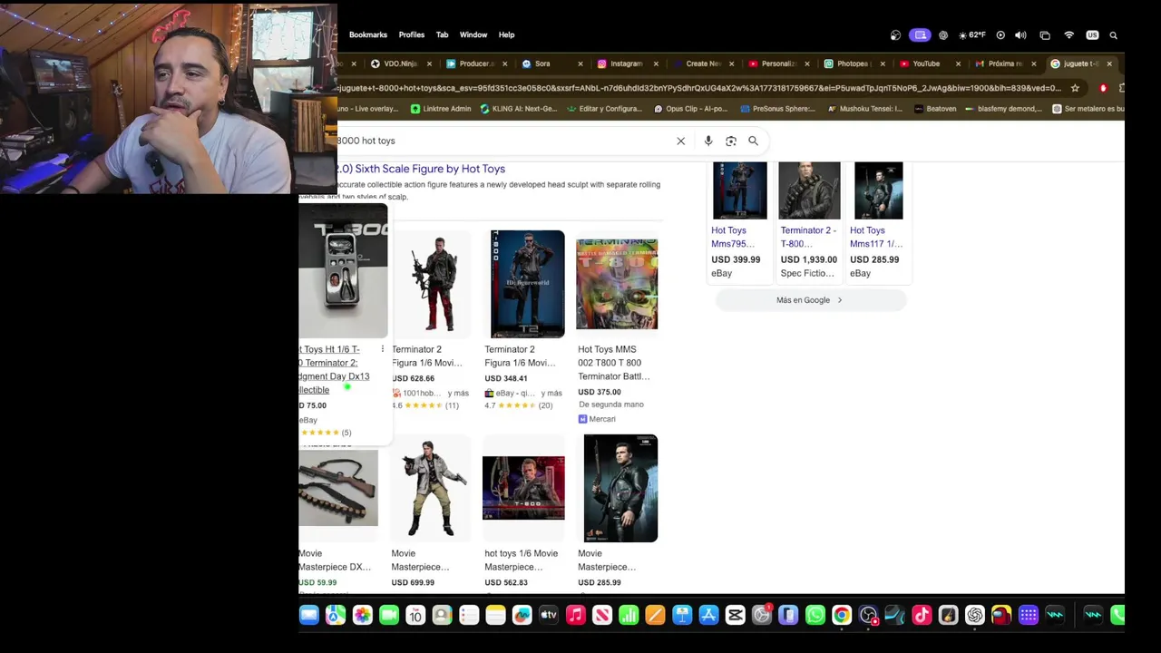The width and height of the screenshot is (1161, 653).
Task: Click the browser address bar URL
Action: click(698, 88)
